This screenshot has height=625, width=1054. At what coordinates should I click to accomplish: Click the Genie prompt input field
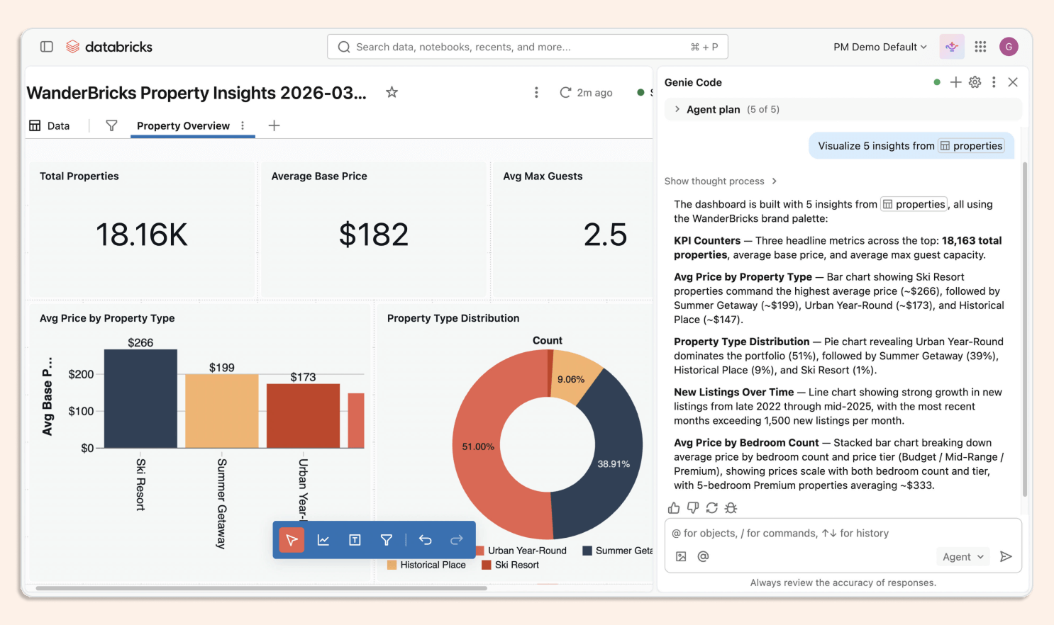(843, 533)
